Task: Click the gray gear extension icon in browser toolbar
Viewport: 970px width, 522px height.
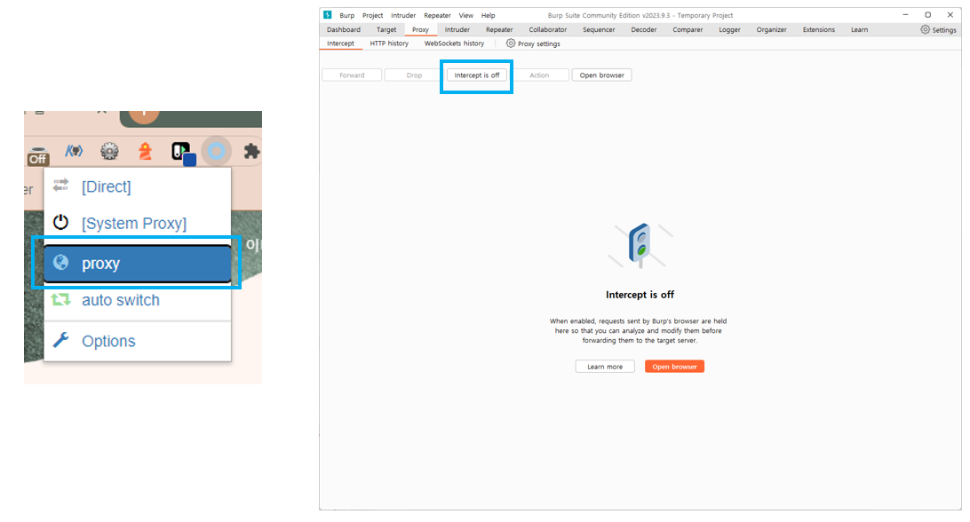Action: [x=109, y=151]
